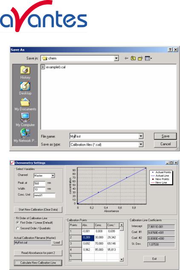The height and width of the screenshot is (270, 180).
Task: Open the Views menu icon
Action: tap(148, 59)
